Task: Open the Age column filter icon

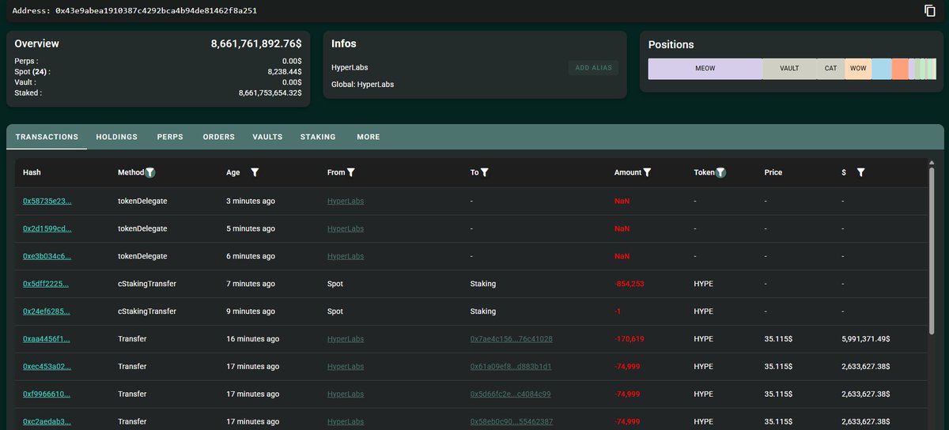Action: (255, 172)
